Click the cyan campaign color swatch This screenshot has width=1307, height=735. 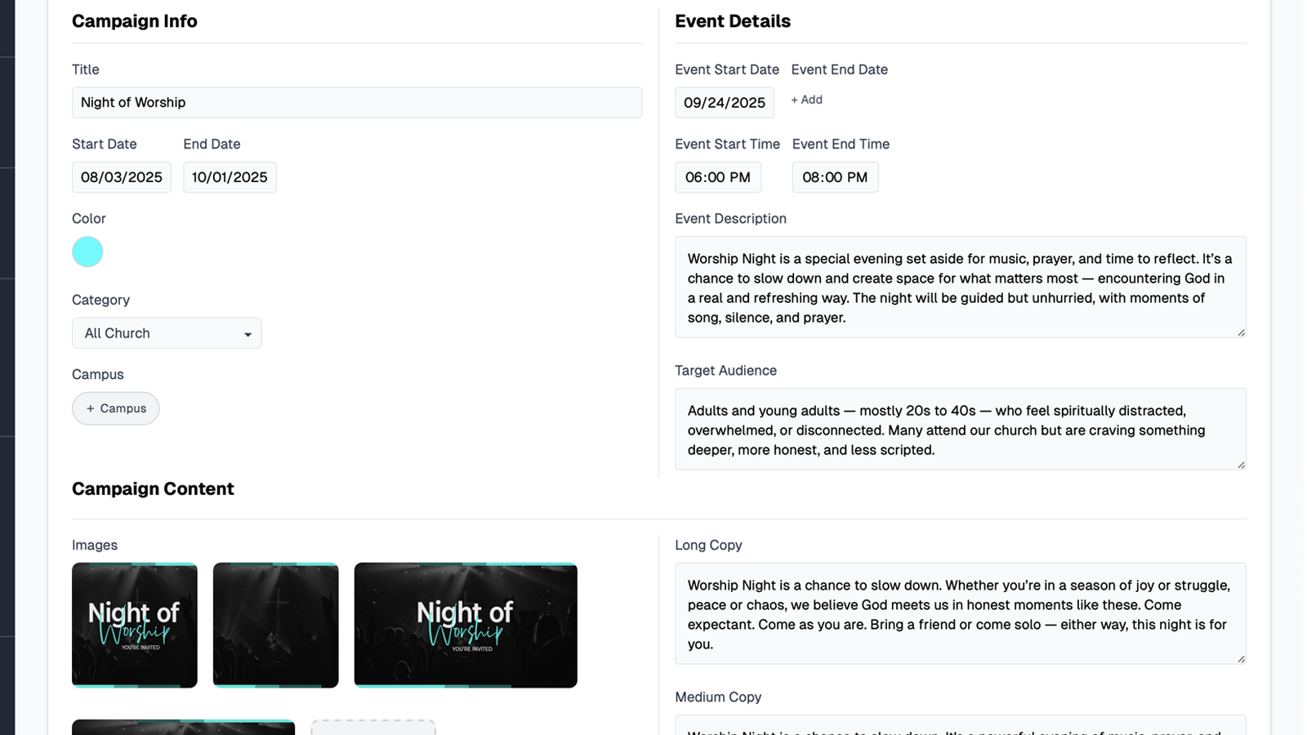(87, 252)
